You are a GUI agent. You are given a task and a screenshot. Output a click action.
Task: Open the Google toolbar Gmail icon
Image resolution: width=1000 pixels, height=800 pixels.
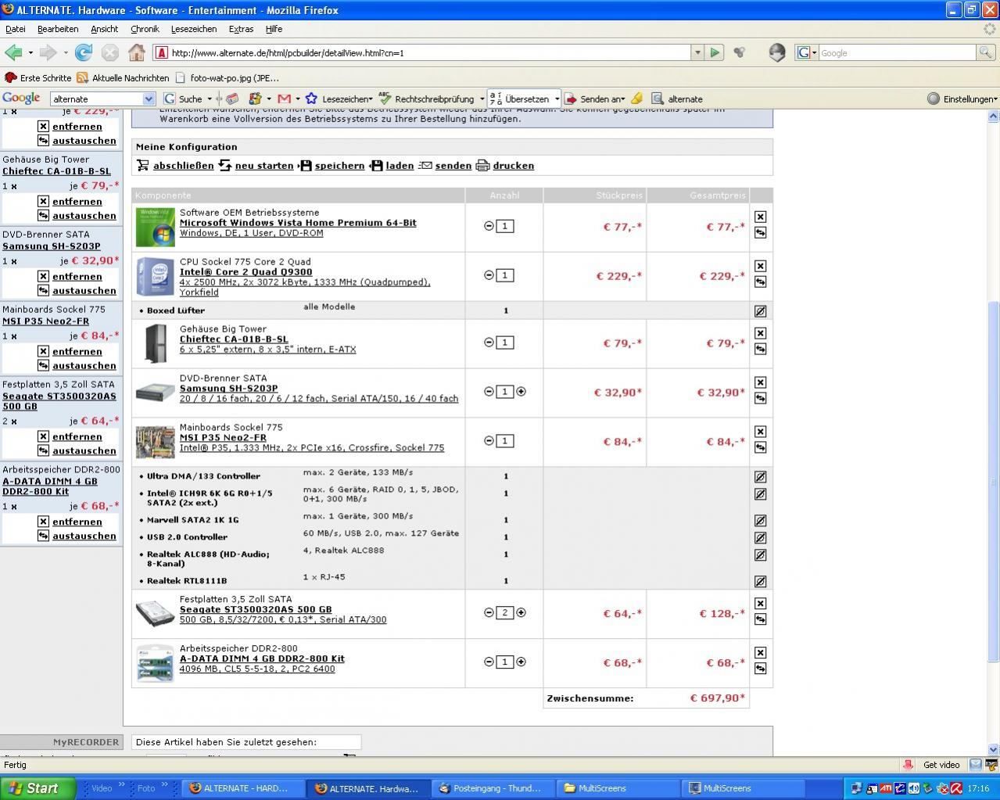click(284, 99)
